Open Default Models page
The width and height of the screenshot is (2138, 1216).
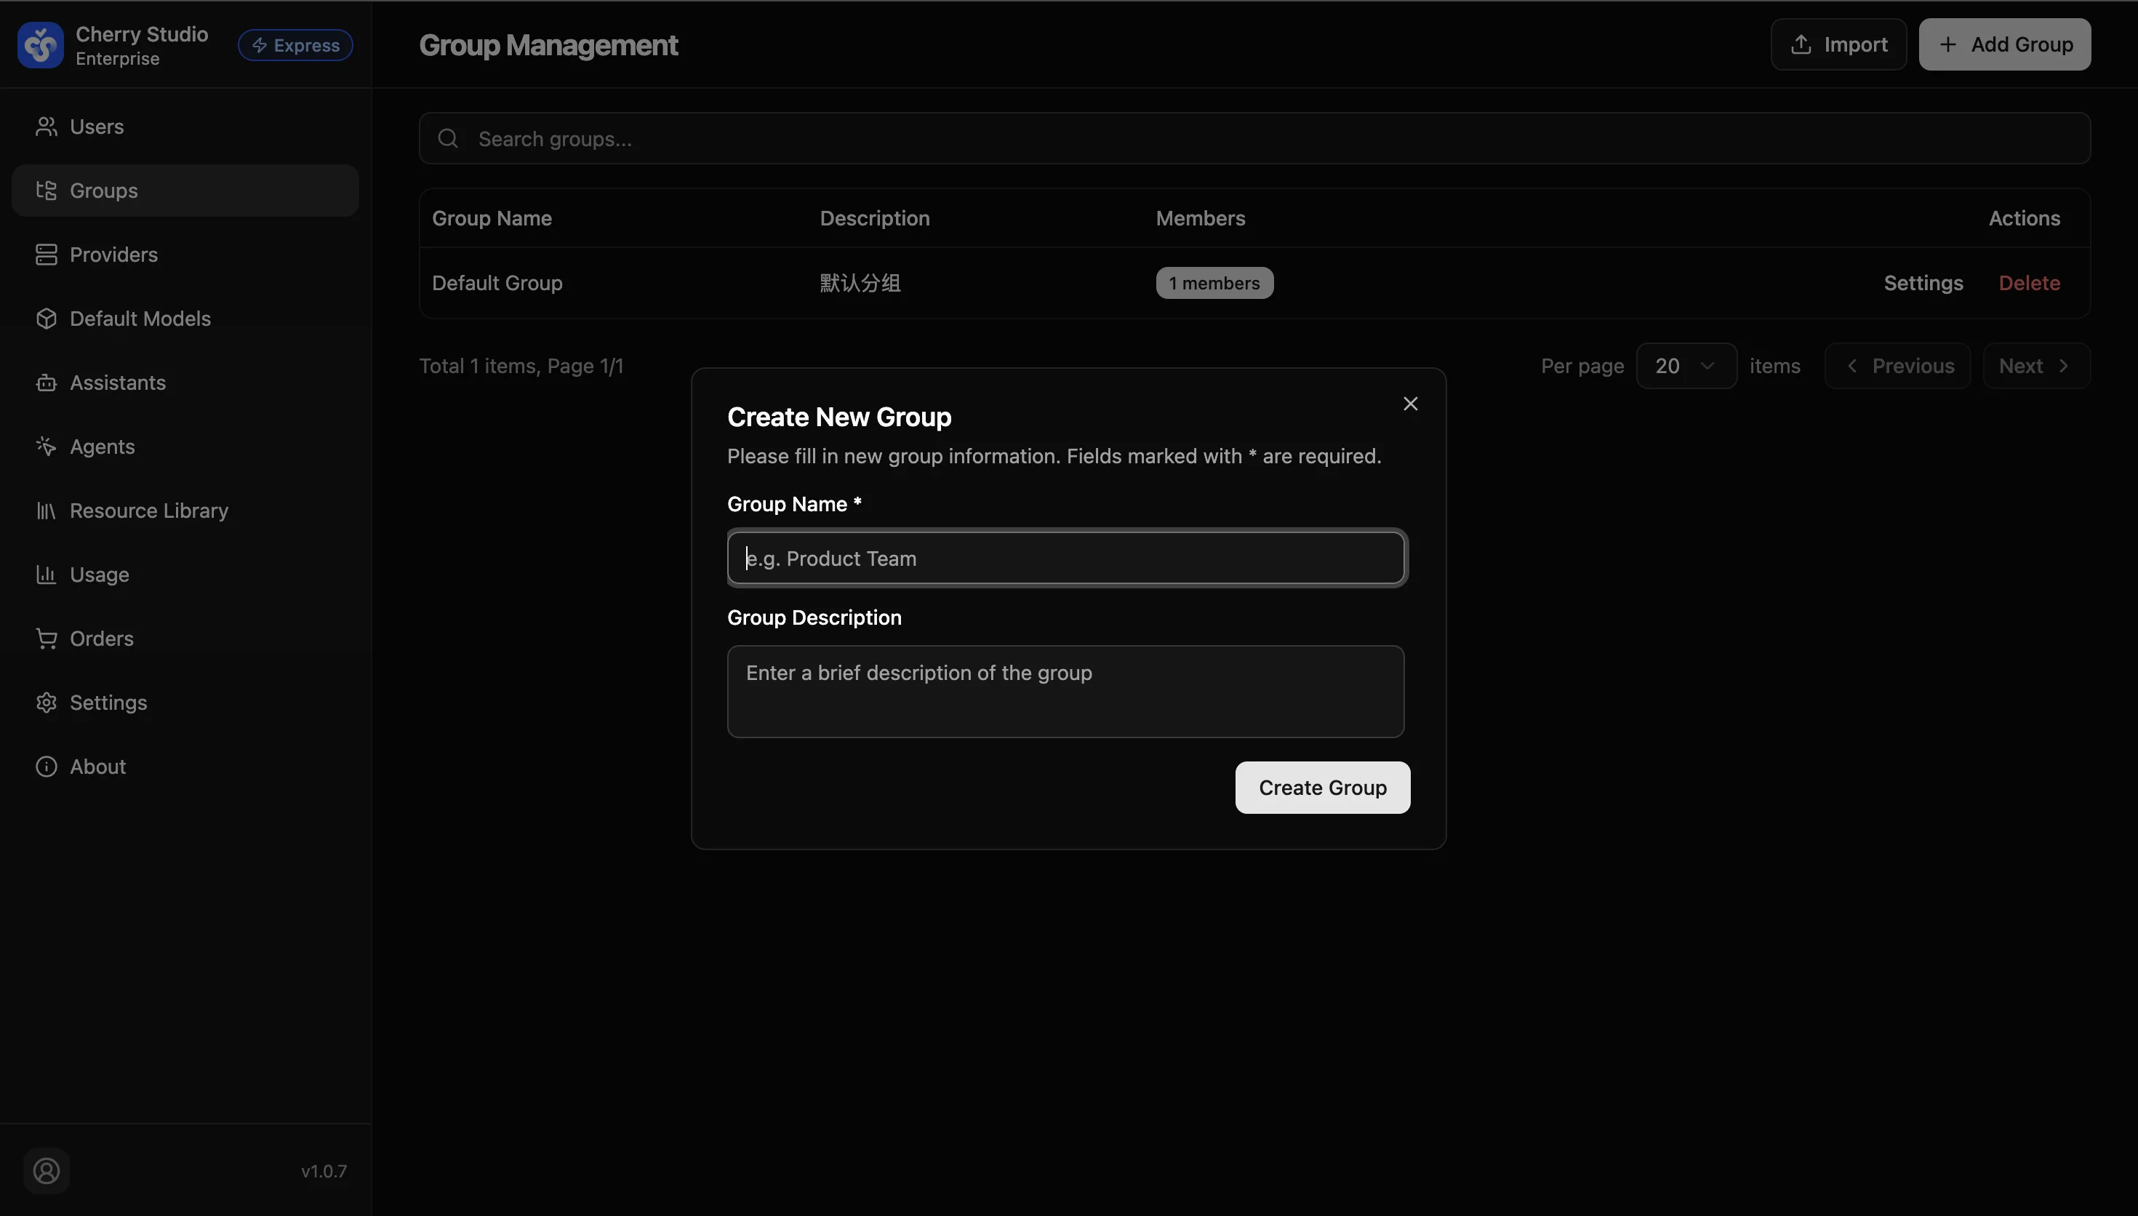click(x=185, y=319)
